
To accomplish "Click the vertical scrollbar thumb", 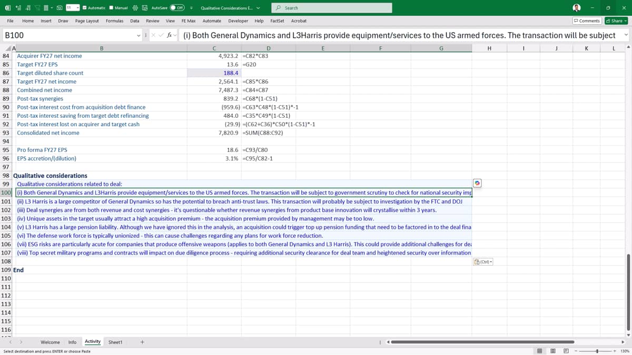I will click(628, 292).
